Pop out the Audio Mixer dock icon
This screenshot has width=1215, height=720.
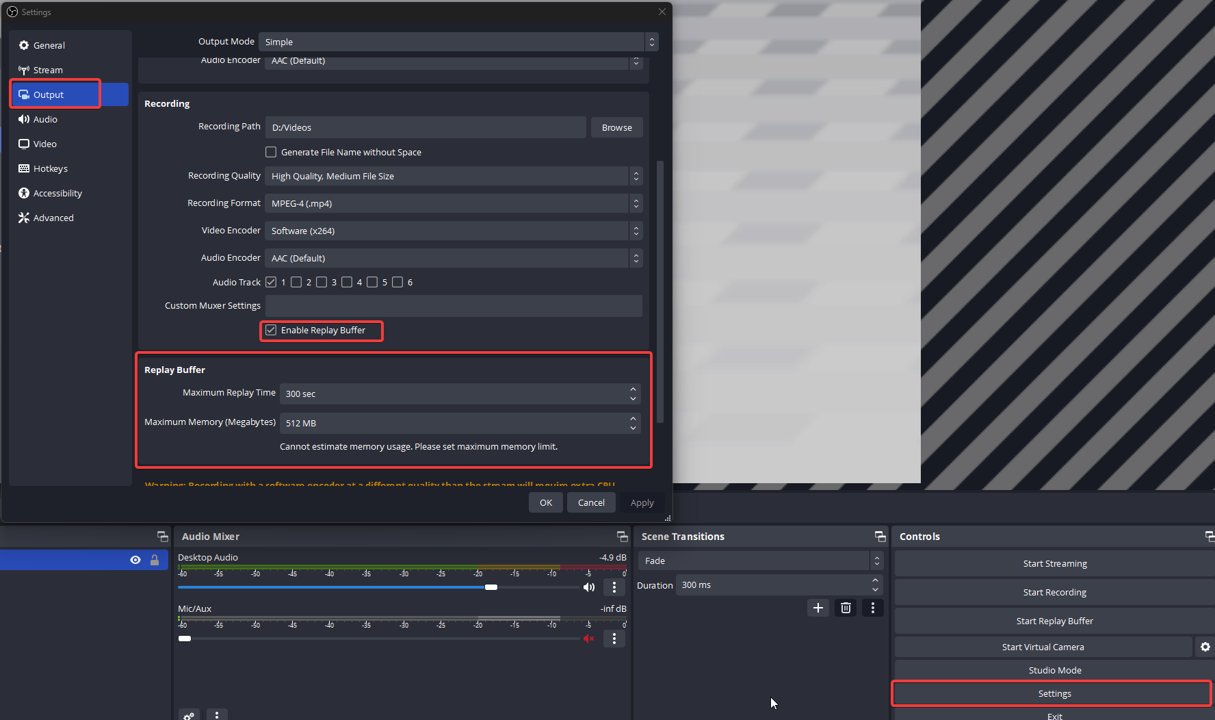(622, 537)
